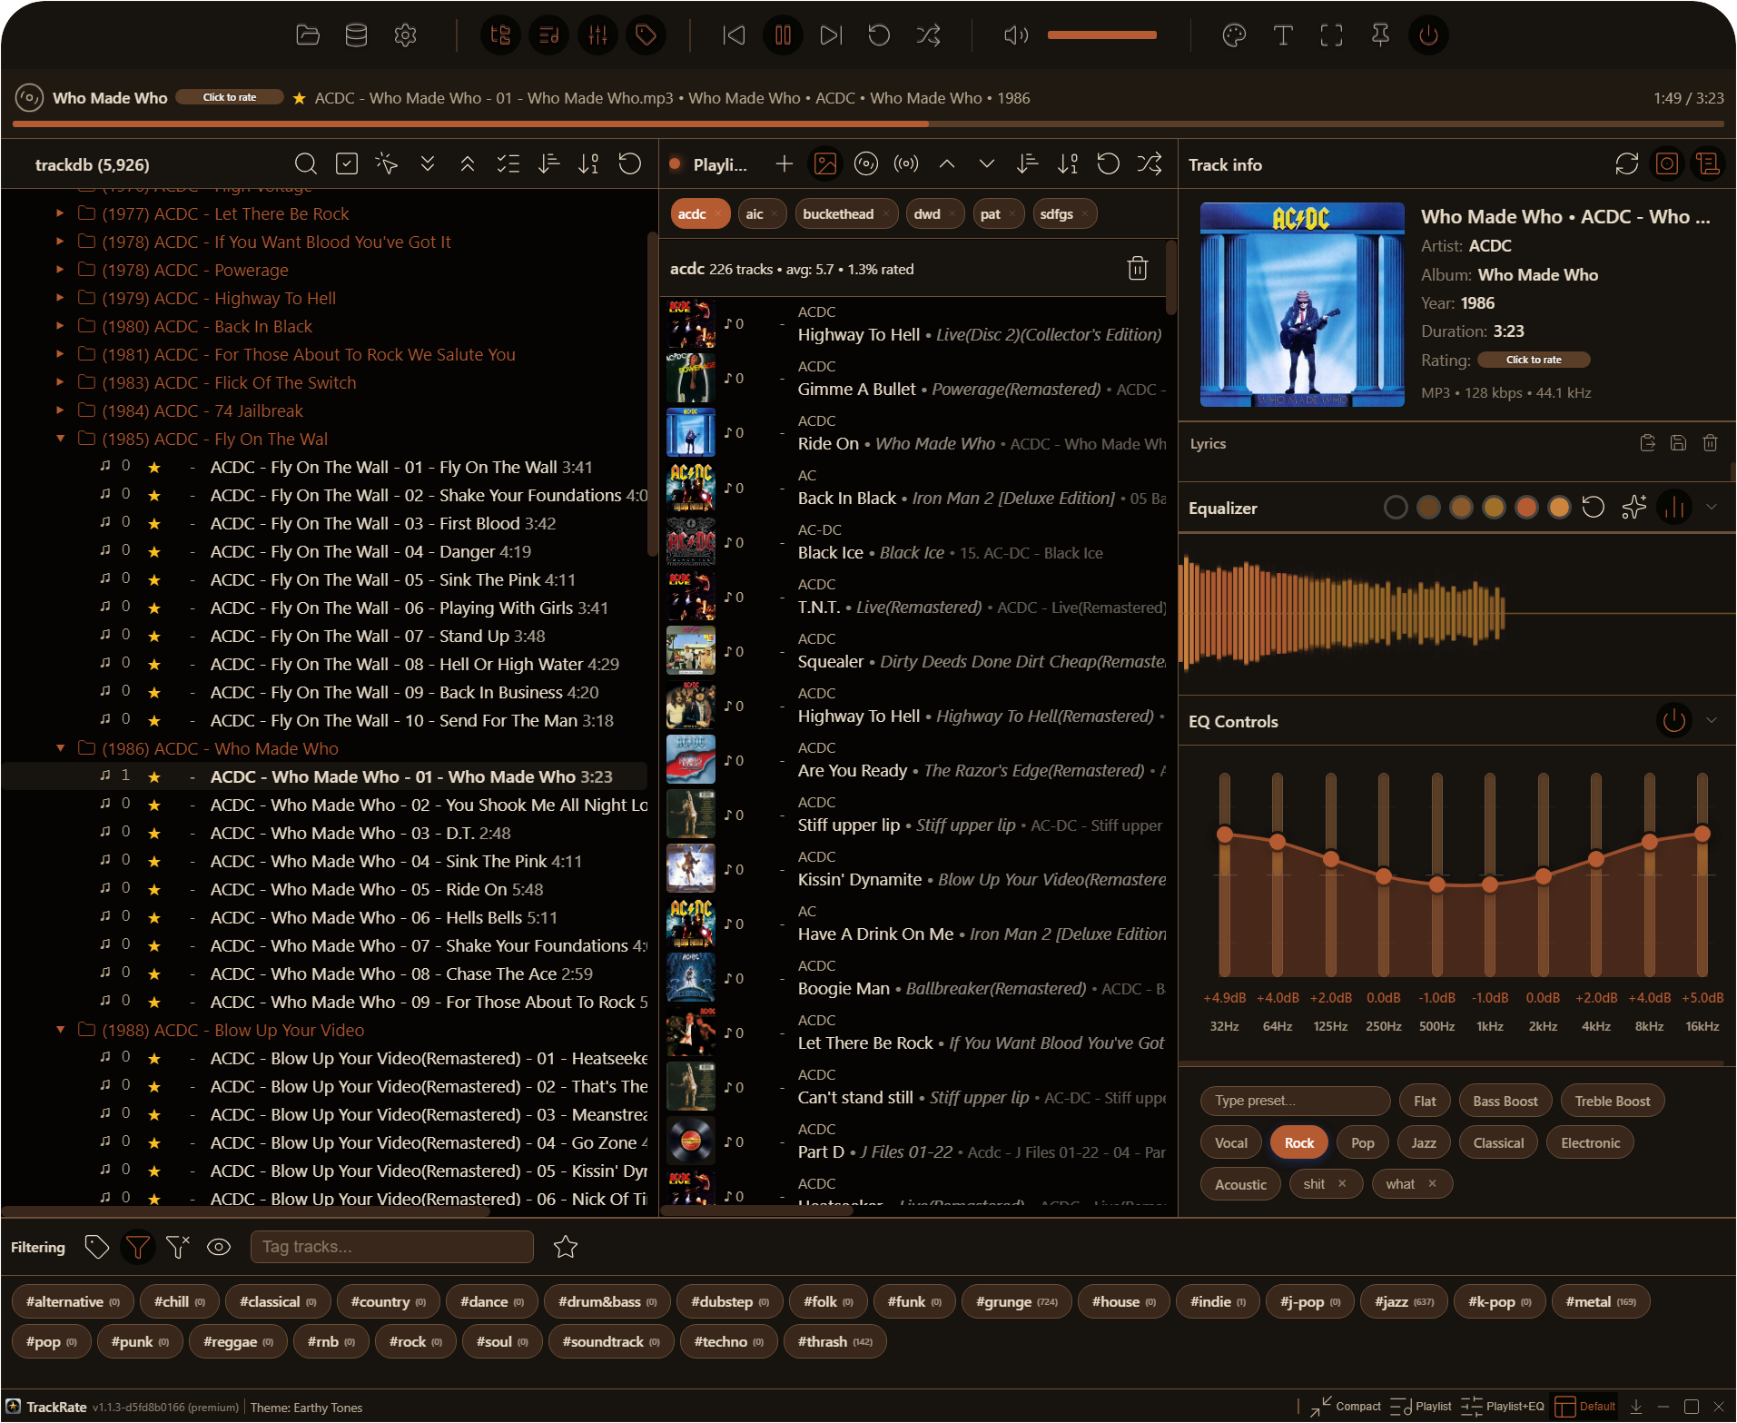Refresh Track info using the sync icon
The width and height of the screenshot is (1737, 1423).
pos(1625,164)
